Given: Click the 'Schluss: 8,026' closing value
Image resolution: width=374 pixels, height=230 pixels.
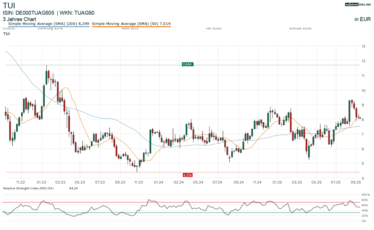Looking at the screenshot, I should pyautogui.click(x=300, y=28).
